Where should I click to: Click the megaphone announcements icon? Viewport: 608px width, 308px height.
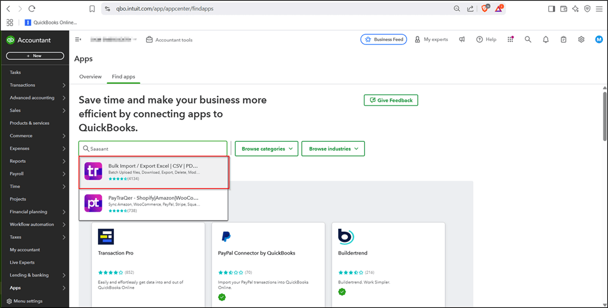[462, 39]
